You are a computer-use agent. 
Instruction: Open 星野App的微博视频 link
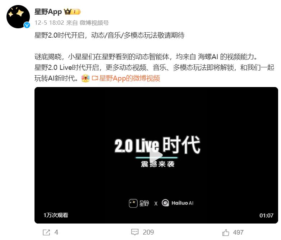click(x=129, y=78)
